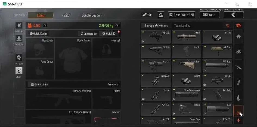Image resolution: width=257 pixels, height=127 pixels.
Task: Select the Vector Adptr. item
Action: pyautogui.click(x=187, y=66)
